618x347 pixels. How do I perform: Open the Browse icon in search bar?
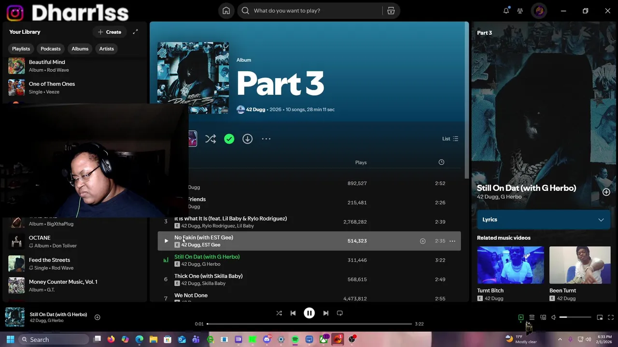[391, 11]
